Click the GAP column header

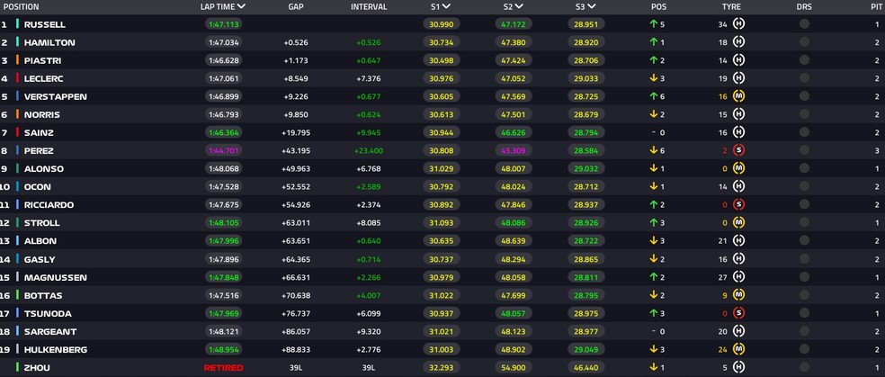[x=296, y=7]
